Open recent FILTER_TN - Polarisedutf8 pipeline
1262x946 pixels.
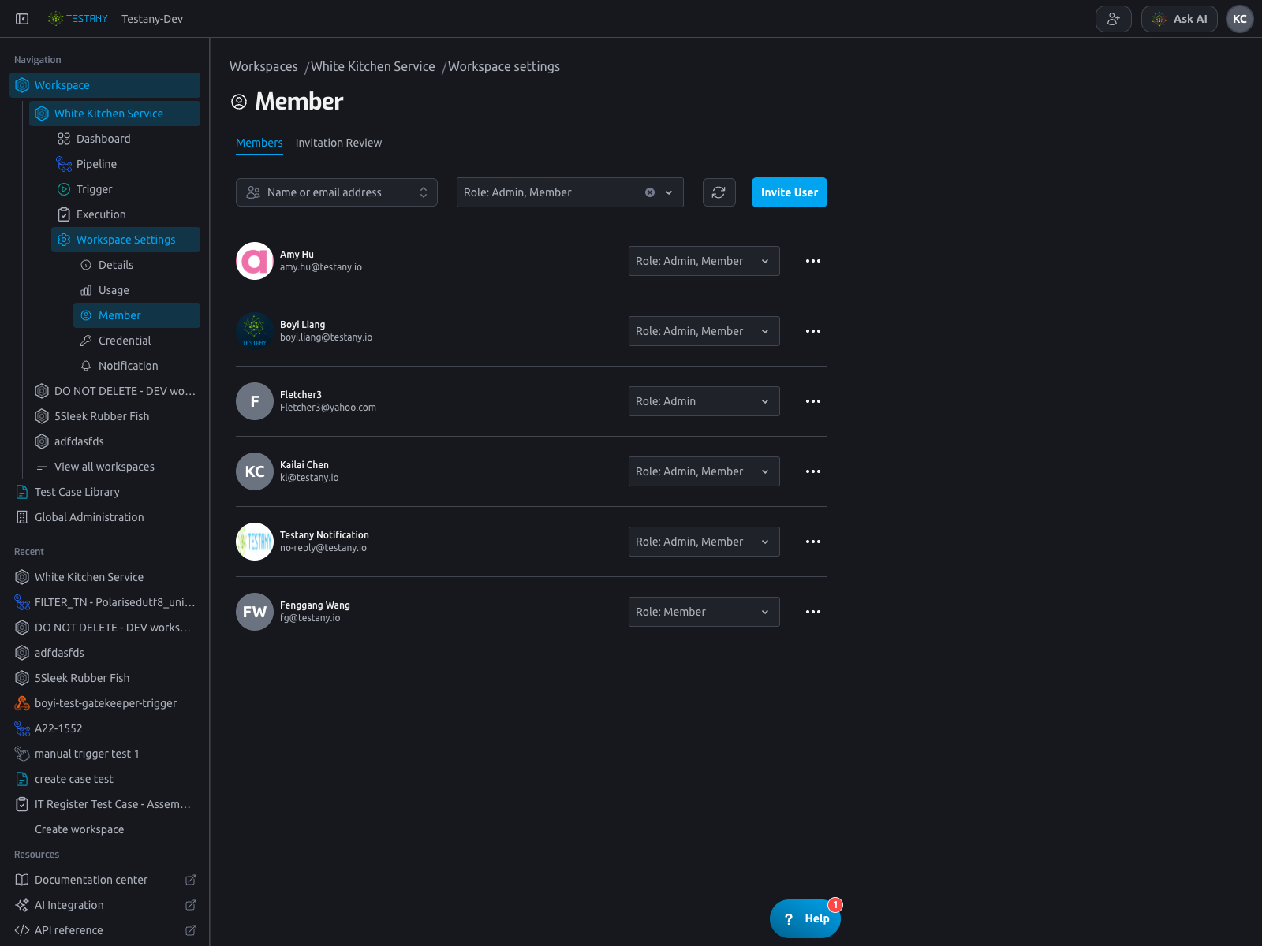pyautogui.click(x=105, y=602)
